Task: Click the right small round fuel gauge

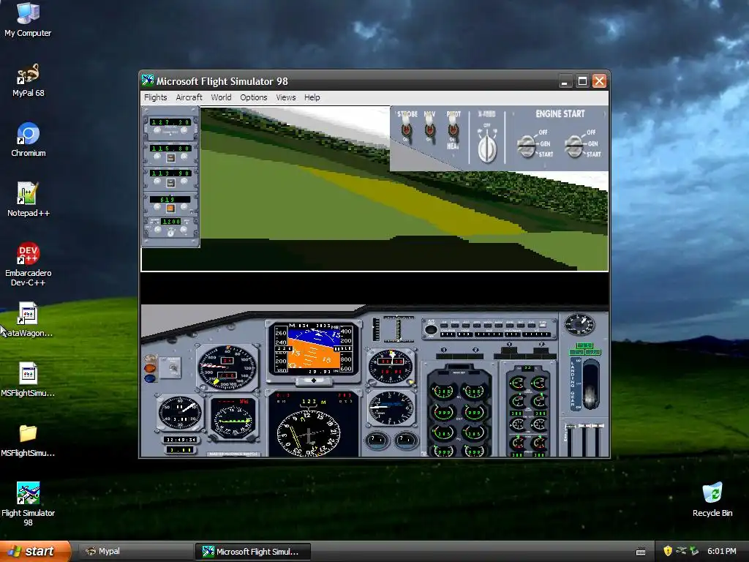Action: point(406,440)
